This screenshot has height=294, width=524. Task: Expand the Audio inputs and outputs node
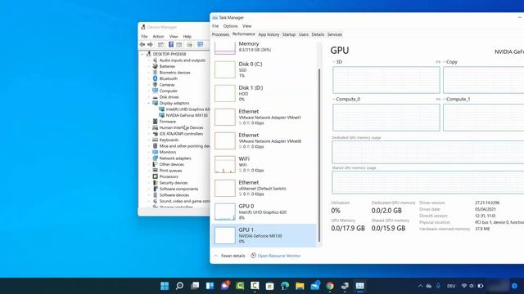tap(149, 60)
